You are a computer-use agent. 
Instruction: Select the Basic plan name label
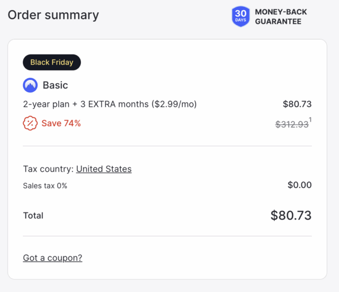55,85
